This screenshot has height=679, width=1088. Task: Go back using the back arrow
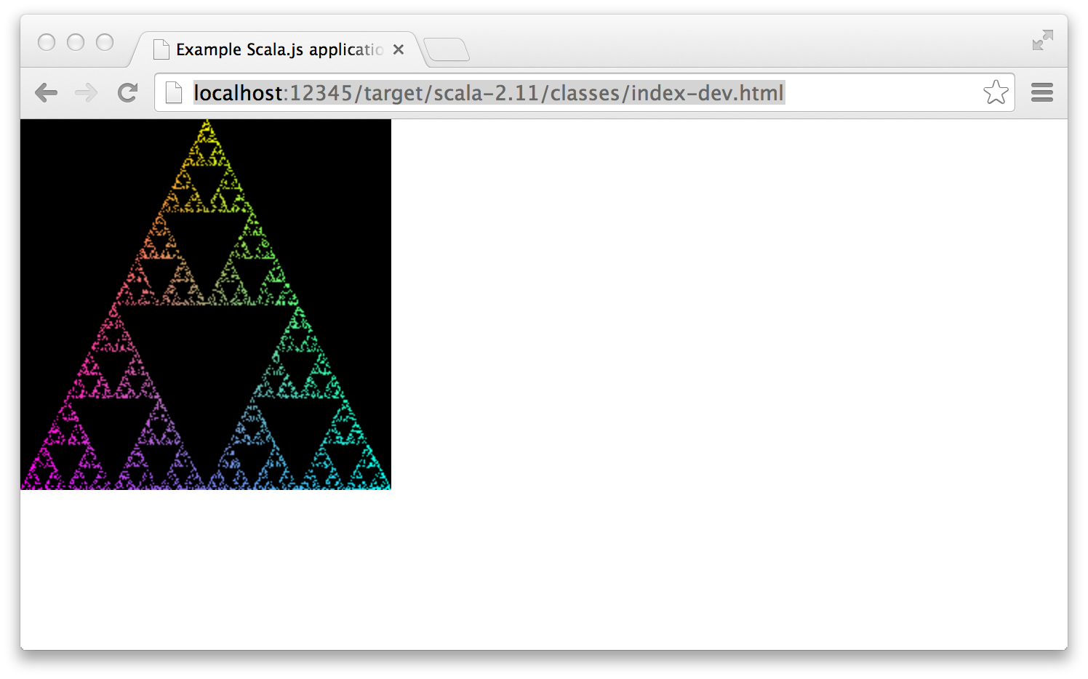[x=46, y=93]
